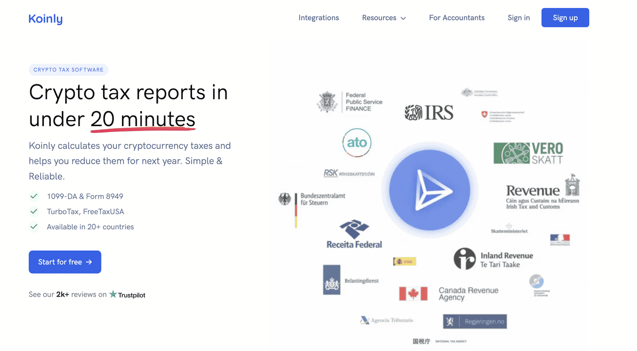
Task: Click the Trustpilot star logo
Action: coord(113,294)
